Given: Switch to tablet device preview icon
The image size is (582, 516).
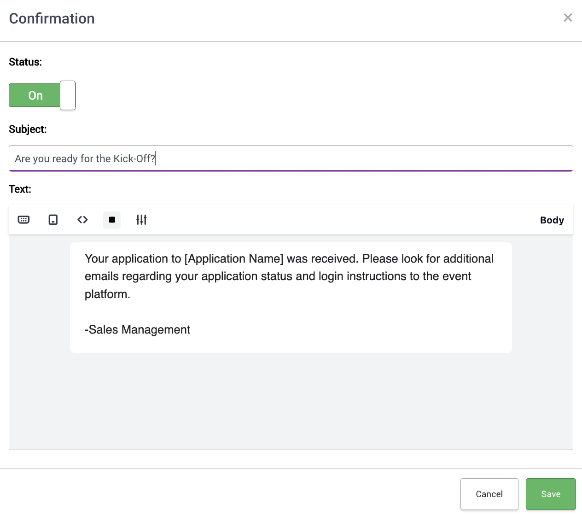Looking at the screenshot, I should tap(53, 220).
